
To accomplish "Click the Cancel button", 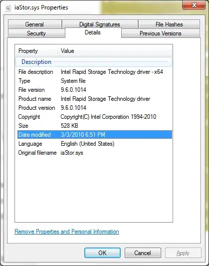I will click(x=143, y=253).
